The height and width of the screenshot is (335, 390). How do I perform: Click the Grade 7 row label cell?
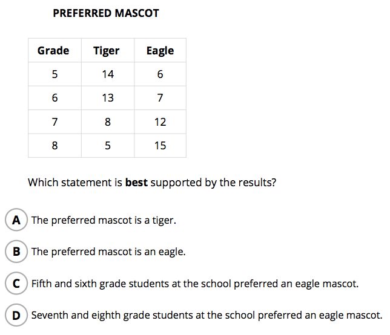tap(55, 122)
